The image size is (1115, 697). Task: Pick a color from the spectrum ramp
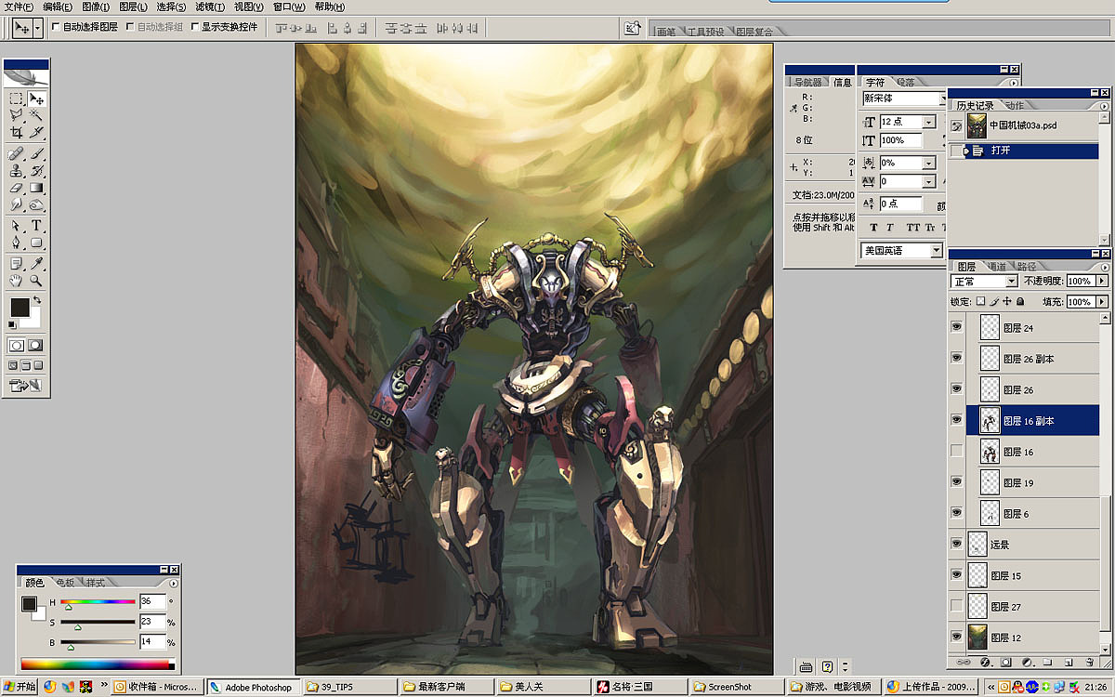[98, 664]
